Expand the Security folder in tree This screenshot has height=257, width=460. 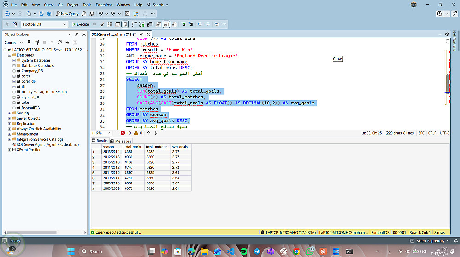point(10,113)
